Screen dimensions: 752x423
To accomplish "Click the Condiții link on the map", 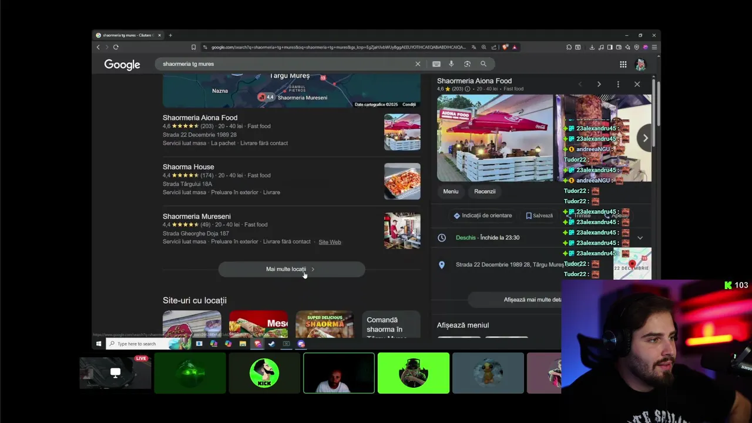I will point(409,105).
